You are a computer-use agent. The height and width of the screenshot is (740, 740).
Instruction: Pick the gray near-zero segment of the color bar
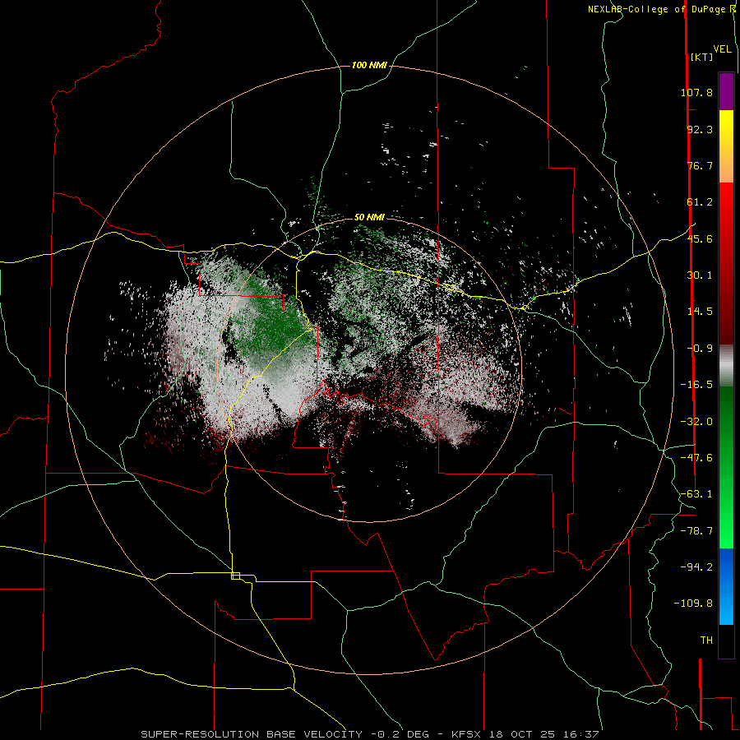click(x=726, y=365)
